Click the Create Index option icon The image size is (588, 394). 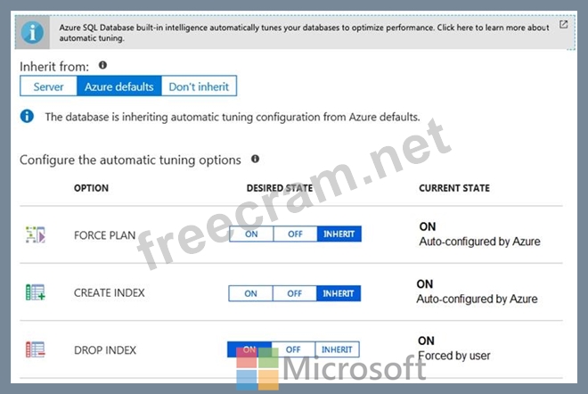(36, 293)
